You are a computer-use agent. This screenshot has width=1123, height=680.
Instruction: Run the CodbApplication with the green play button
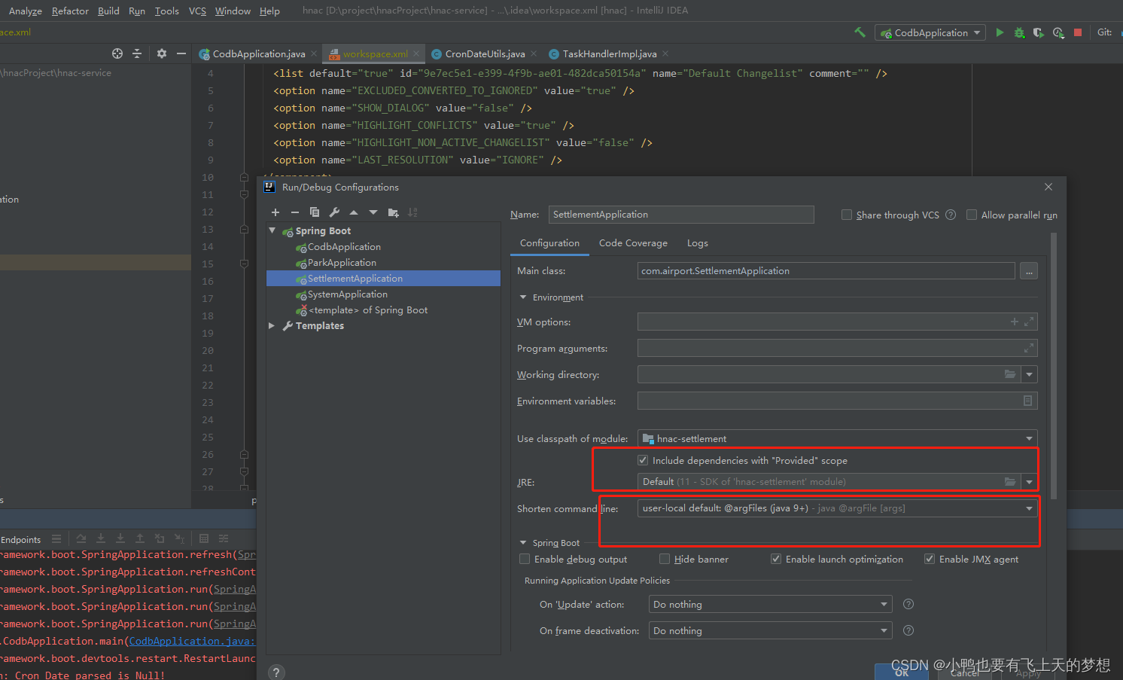[1000, 32]
